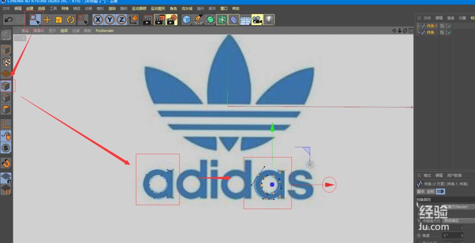This screenshot has height=243, width=475.
Task: Switch to Points mode
Action: (x=6, y=86)
